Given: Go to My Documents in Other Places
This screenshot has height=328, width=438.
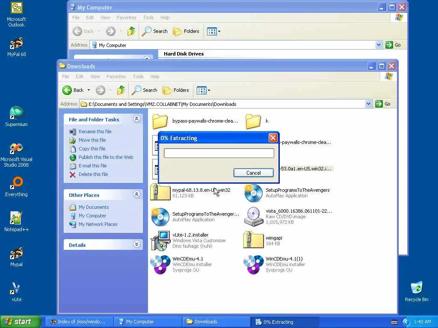Looking at the screenshot, I should click(x=94, y=207).
